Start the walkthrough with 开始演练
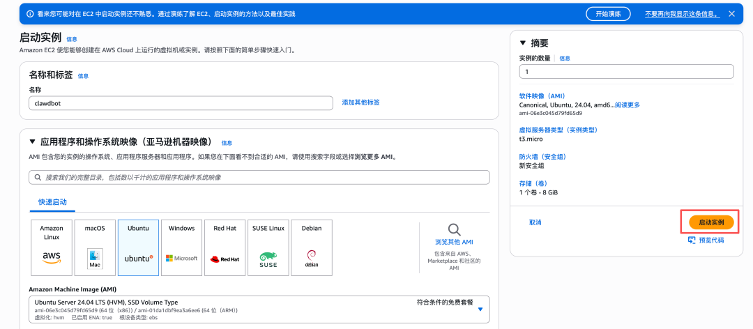 click(x=608, y=14)
